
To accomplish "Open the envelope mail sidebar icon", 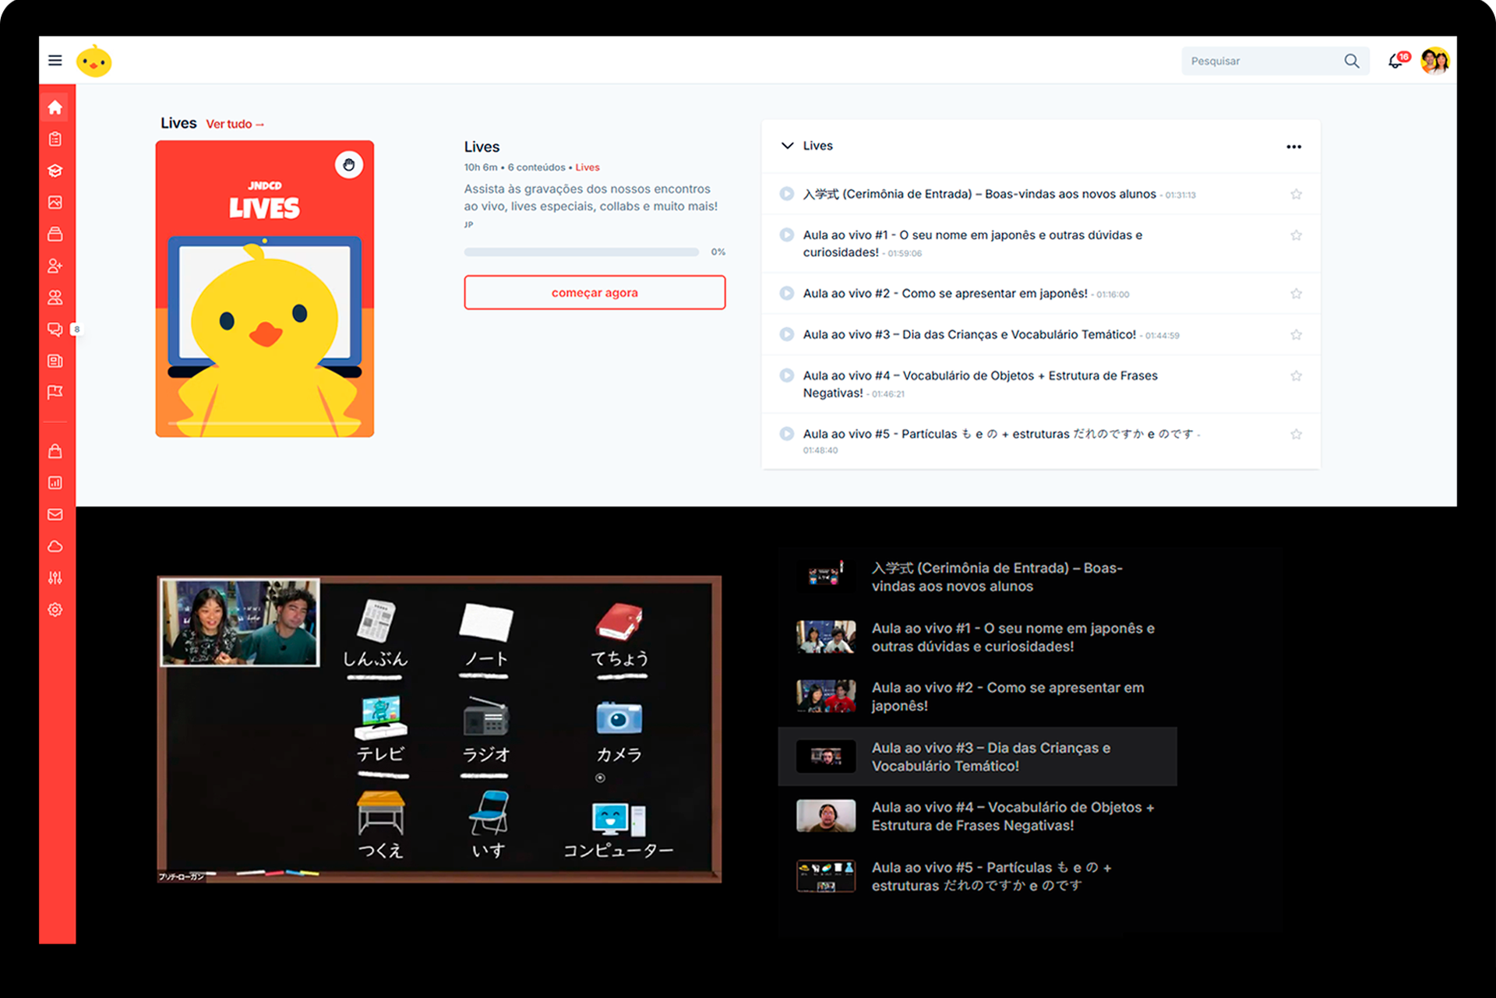I will click(x=55, y=514).
